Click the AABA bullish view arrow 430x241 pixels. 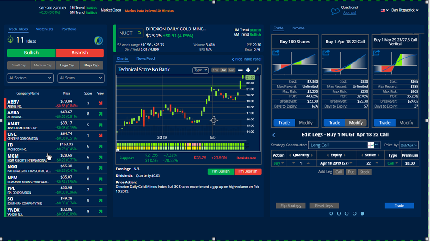click(101, 114)
